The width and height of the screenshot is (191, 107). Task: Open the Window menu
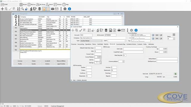point(58,4)
